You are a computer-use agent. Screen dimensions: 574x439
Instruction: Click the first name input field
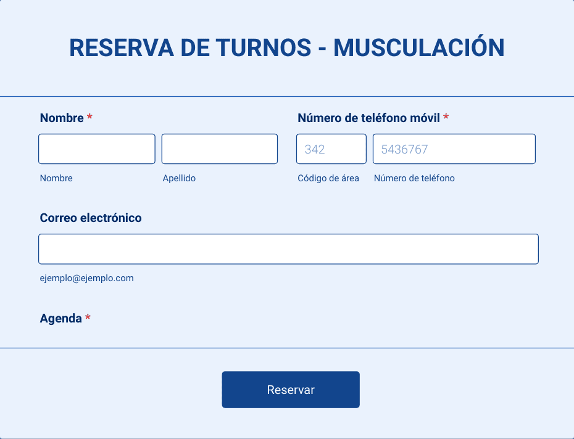tap(96, 149)
